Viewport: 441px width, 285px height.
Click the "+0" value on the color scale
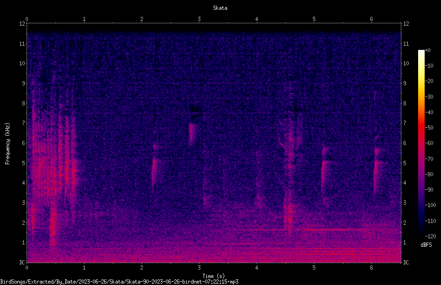(x=427, y=50)
